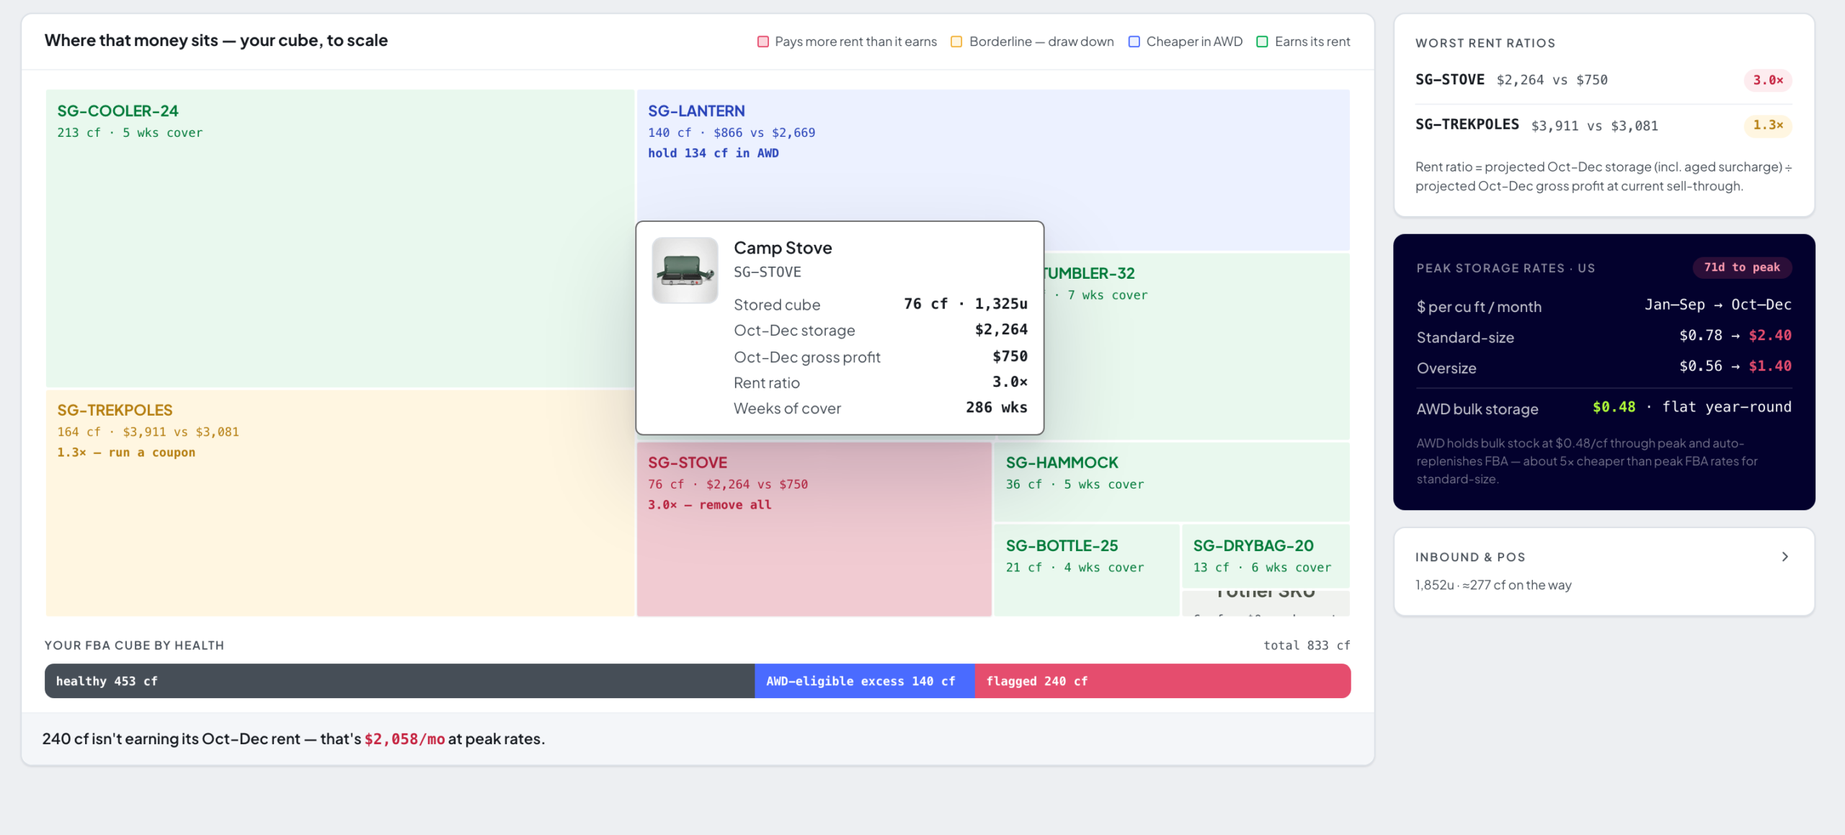Click the Stored cube '76 cf · 1,325u' value
Image resolution: width=1845 pixels, height=835 pixels.
966,304
